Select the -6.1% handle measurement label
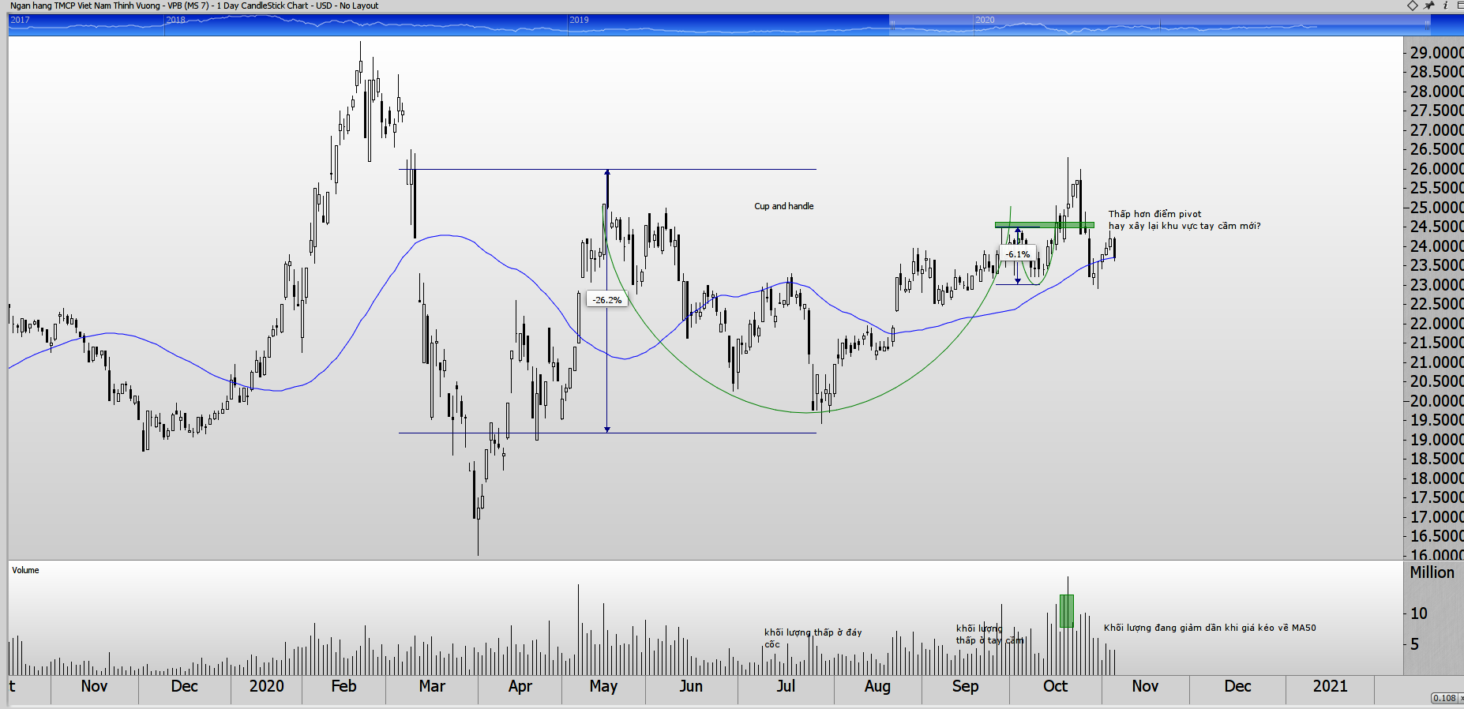1464x709 pixels. pyautogui.click(x=1018, y=254)
